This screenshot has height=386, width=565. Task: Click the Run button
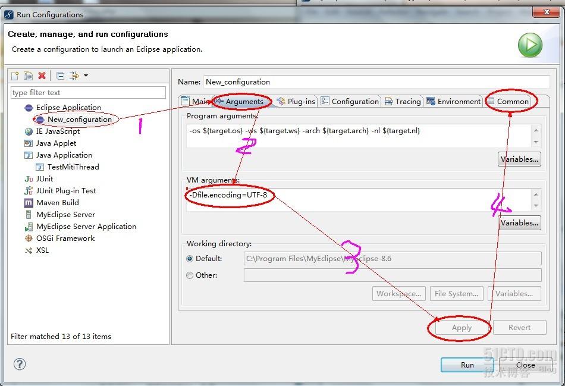point(467,365)
